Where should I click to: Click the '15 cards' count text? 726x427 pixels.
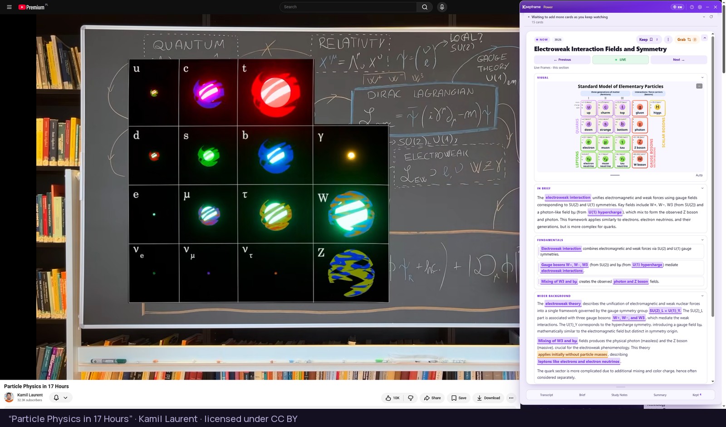tap(537, 22)
